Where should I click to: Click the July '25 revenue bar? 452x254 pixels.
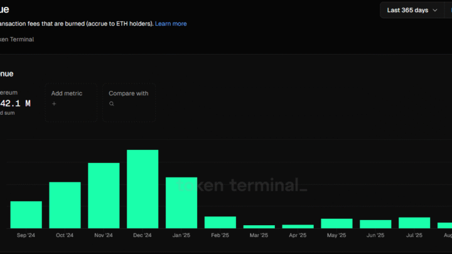click(414, 223)
